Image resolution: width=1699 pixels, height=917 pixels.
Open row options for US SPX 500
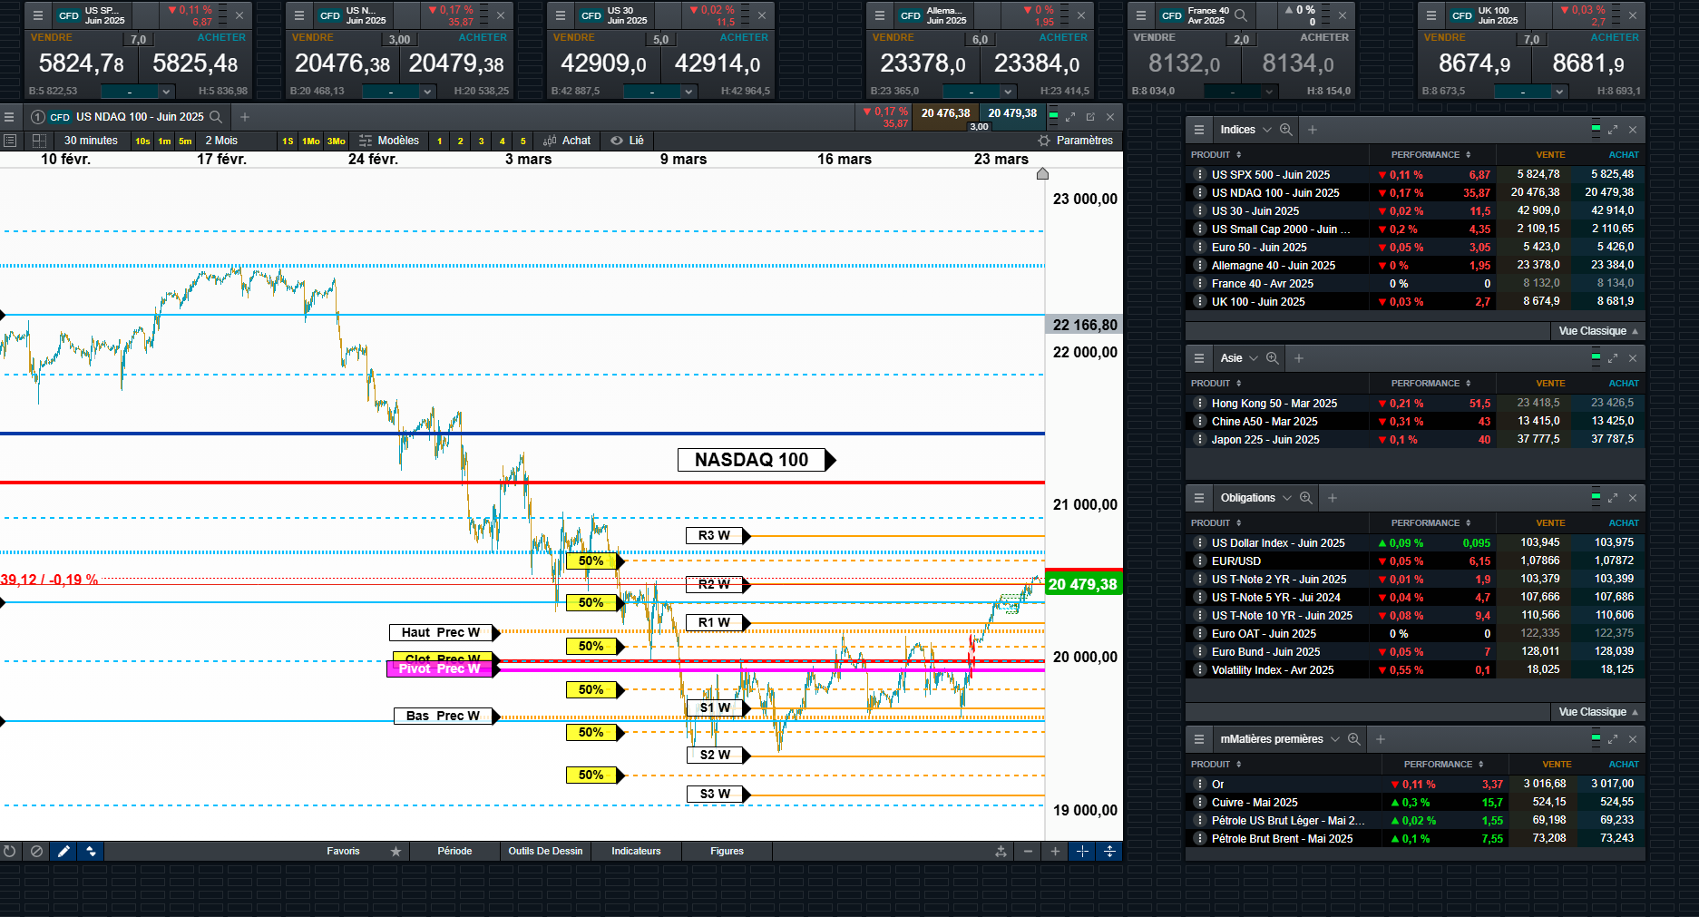(x=1199, y=175)
